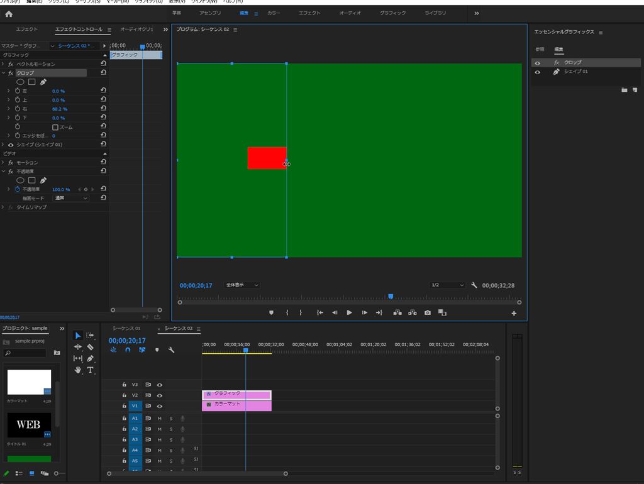This screenshot has height=484, width=644.
Task: Click the ellipse mask icon under 不透明度
Action: 20,180
